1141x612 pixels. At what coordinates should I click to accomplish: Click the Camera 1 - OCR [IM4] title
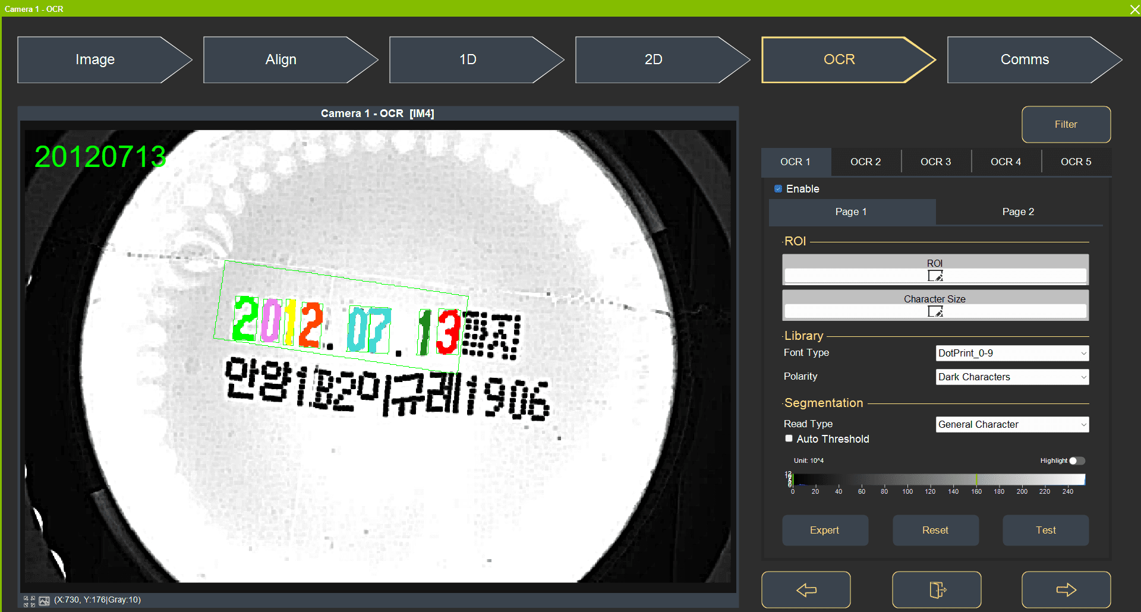[377, 113]
